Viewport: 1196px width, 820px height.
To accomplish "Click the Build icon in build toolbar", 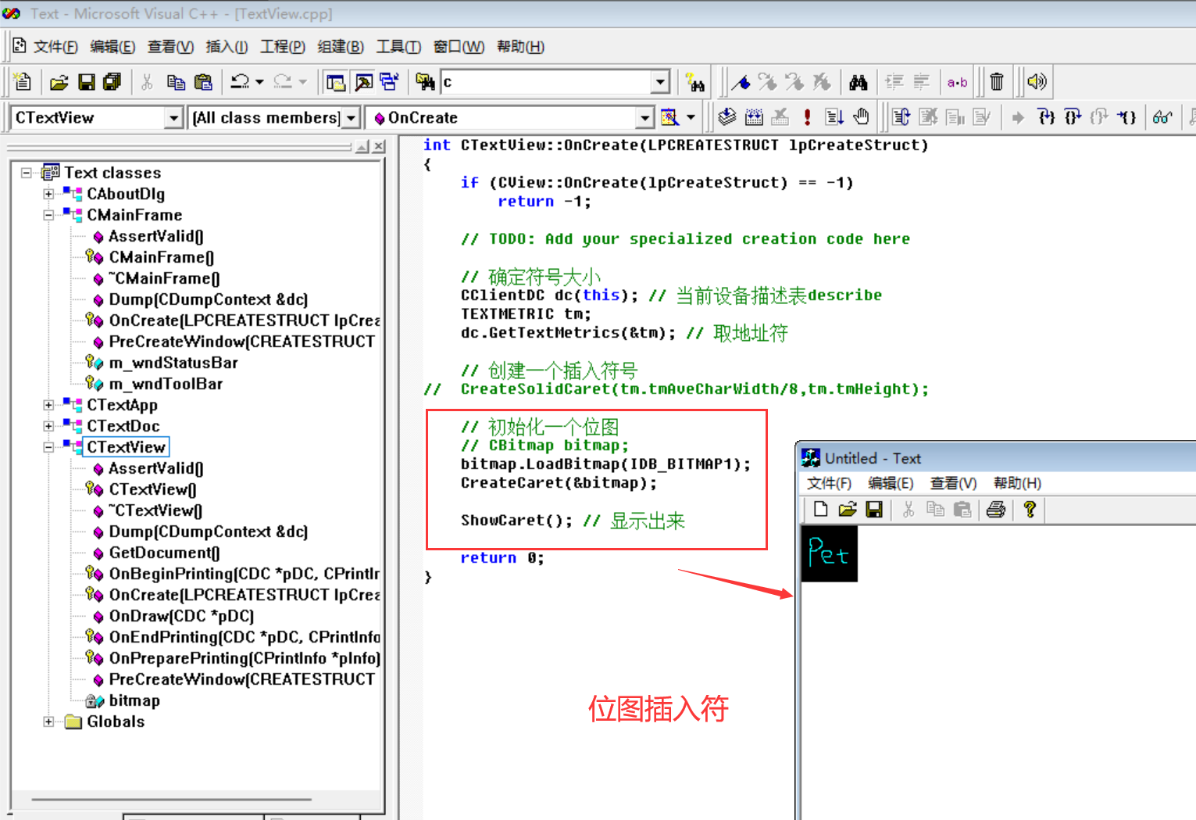I will [x=754, y=117].
